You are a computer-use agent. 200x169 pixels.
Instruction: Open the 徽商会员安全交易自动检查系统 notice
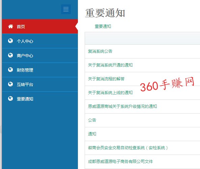click(128, 148)
